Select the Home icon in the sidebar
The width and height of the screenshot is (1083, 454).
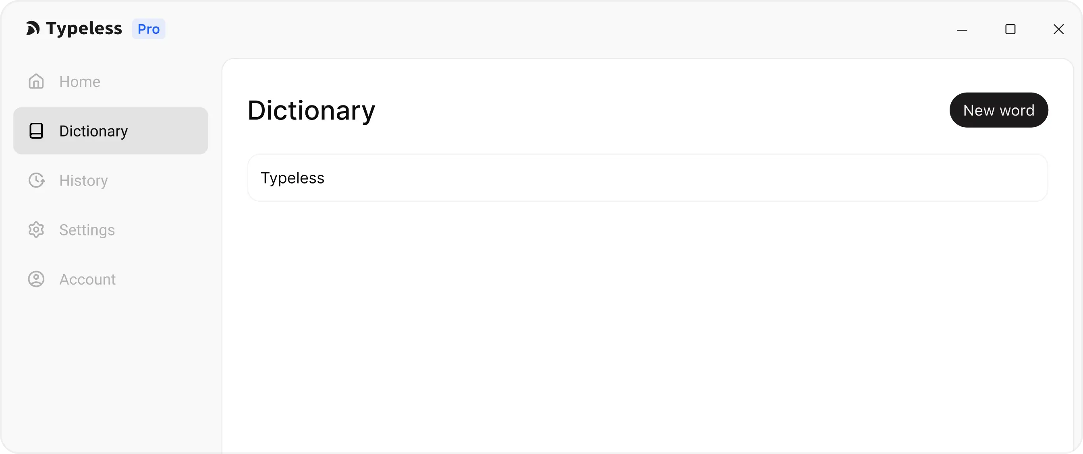[36, 81]
